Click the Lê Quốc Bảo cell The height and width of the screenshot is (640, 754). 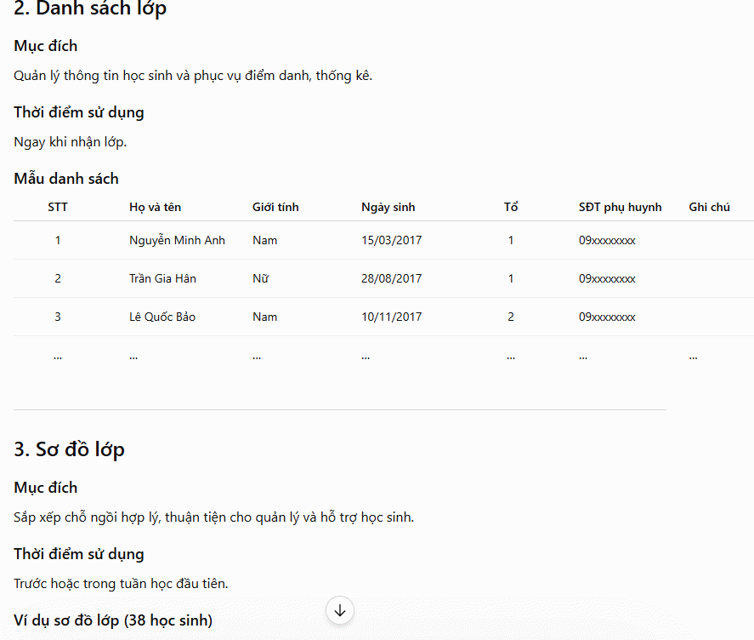point(162,317)
